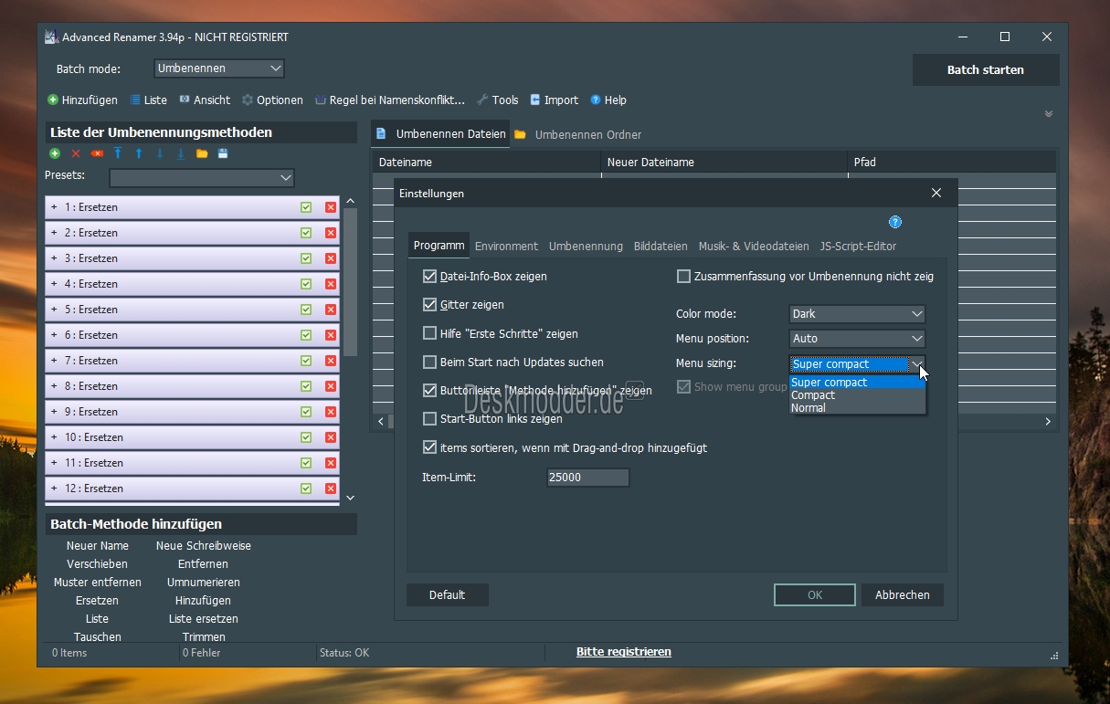Remove method '1 : Ersetzen' with its red X
Viewport: 1110px width, 704px height.
(331, 207)
